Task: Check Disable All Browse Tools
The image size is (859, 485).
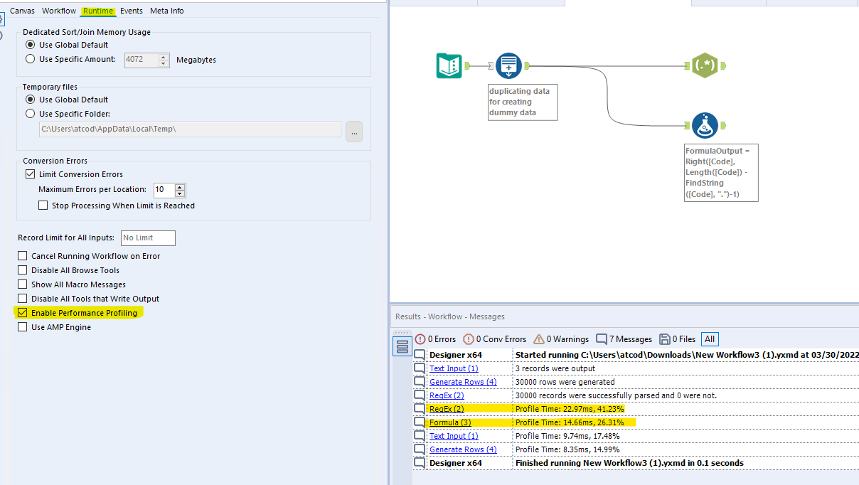Action: point(22,270)
